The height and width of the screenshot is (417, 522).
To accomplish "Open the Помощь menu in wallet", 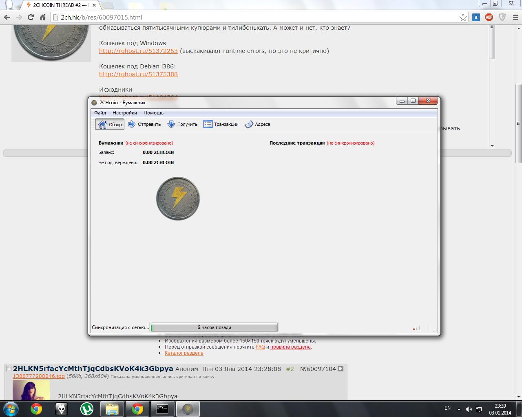I will point(153,113).
